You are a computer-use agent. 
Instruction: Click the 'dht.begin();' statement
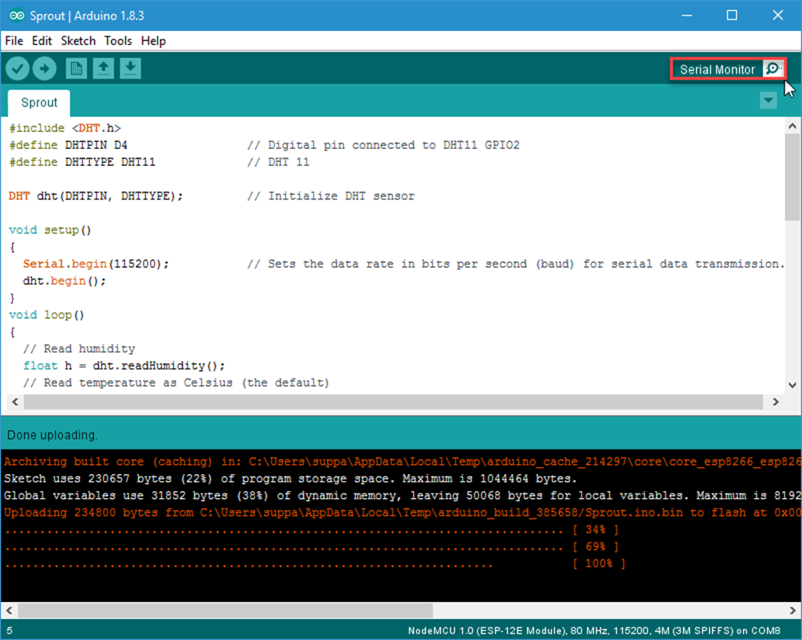(x=64, y=281)
